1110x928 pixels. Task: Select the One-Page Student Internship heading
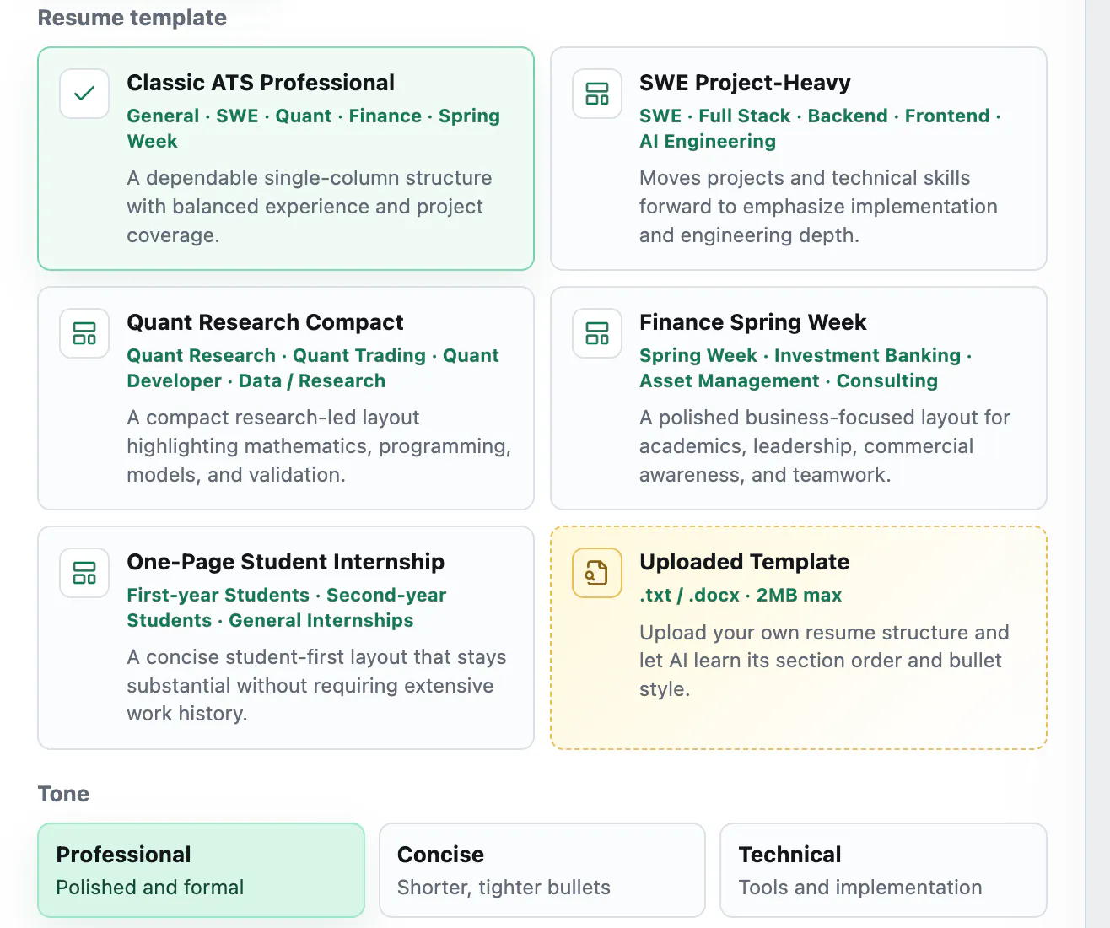pyautogui.click(x=285, y=562)
